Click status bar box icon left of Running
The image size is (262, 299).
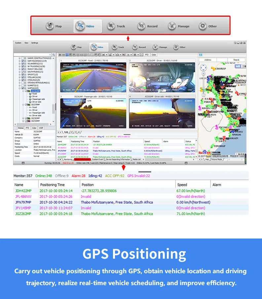pyautogui.click(x=23, y=163)
